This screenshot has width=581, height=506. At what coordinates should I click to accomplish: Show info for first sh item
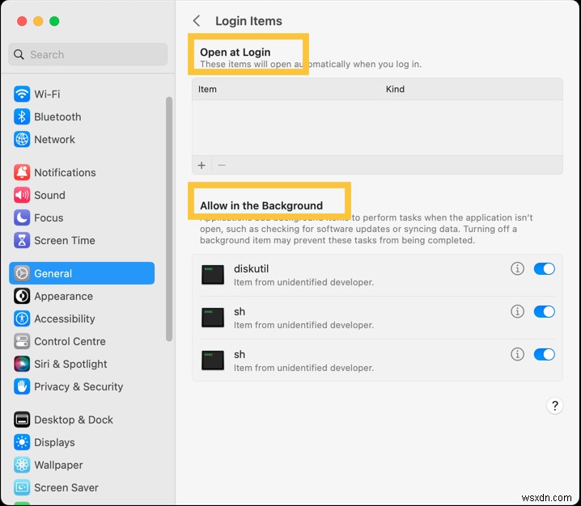click(517, 311)
